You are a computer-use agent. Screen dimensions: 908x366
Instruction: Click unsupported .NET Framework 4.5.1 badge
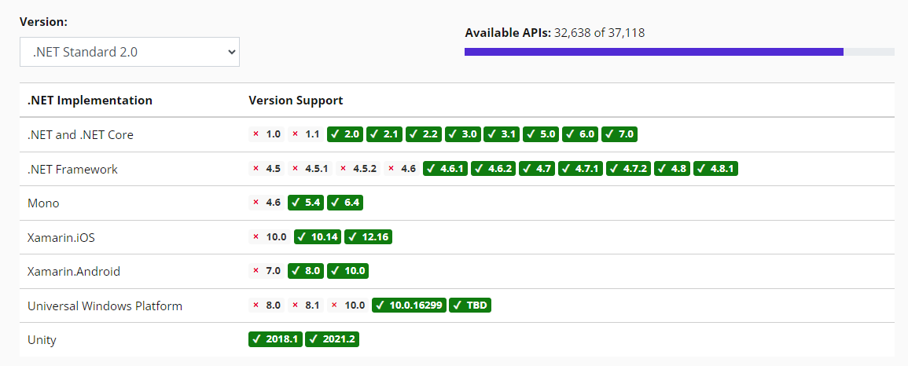(310, 169)
